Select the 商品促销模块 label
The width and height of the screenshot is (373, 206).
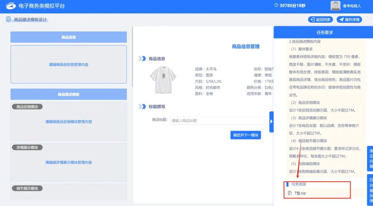(x=27, y=107)
